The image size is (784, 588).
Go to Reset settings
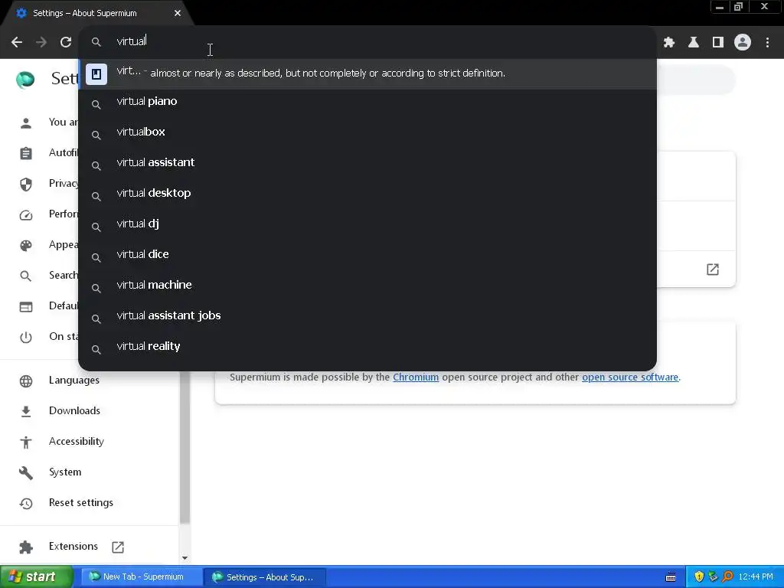[x=81, y=502]
